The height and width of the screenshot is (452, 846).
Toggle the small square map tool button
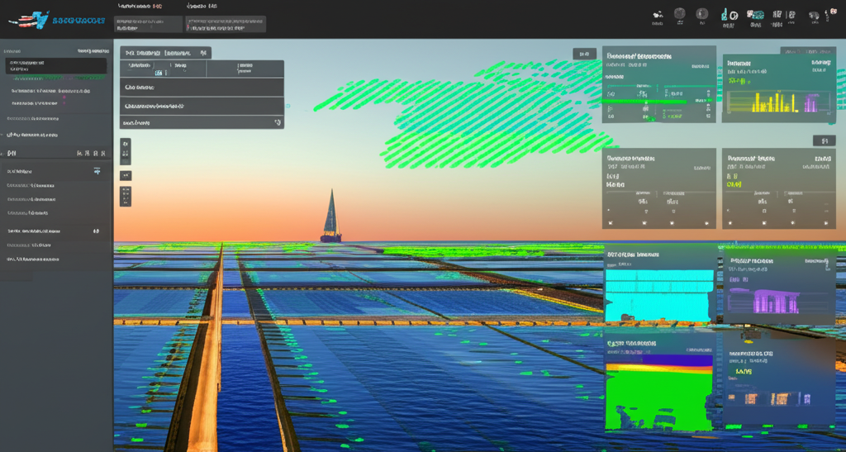tap(125, 175)
